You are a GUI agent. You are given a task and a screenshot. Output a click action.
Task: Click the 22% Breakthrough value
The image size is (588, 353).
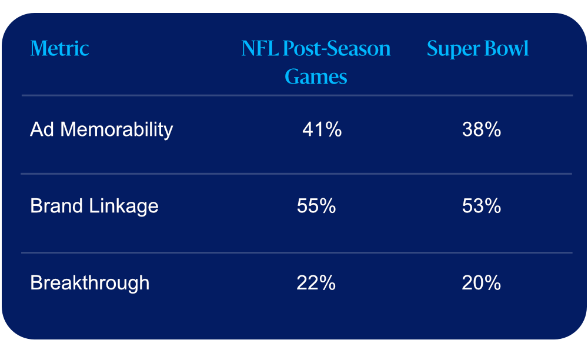pos(316,282)
